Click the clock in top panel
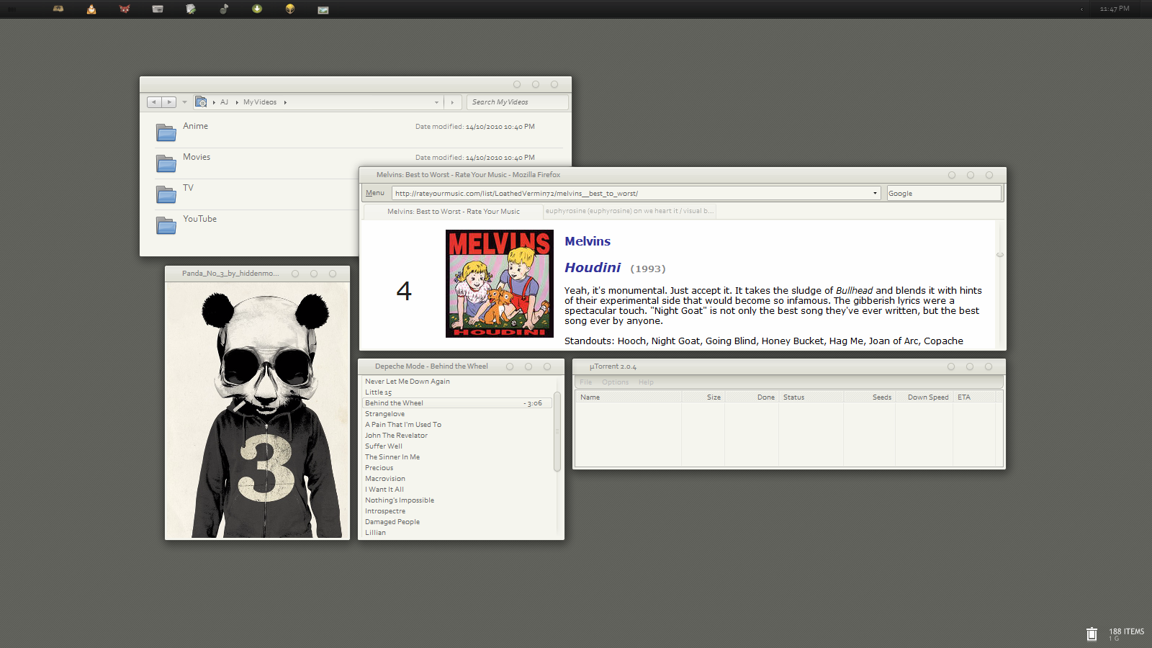The image size is (1152, 648). coord(1115,9)
